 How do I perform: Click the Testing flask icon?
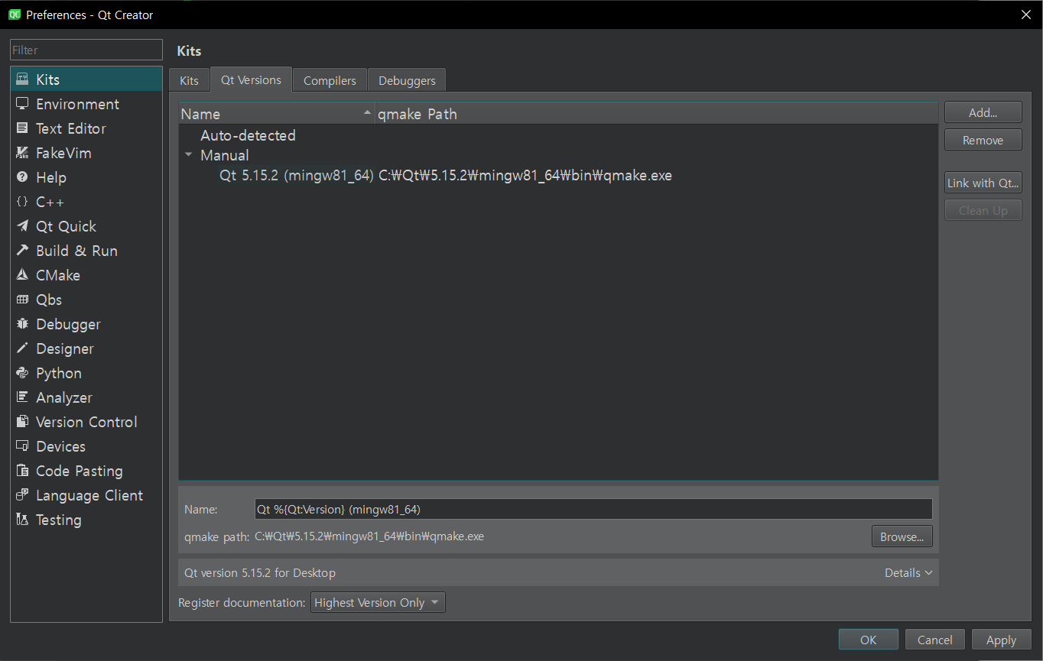(22, 520)
